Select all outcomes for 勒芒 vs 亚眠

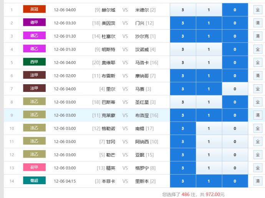258,155
